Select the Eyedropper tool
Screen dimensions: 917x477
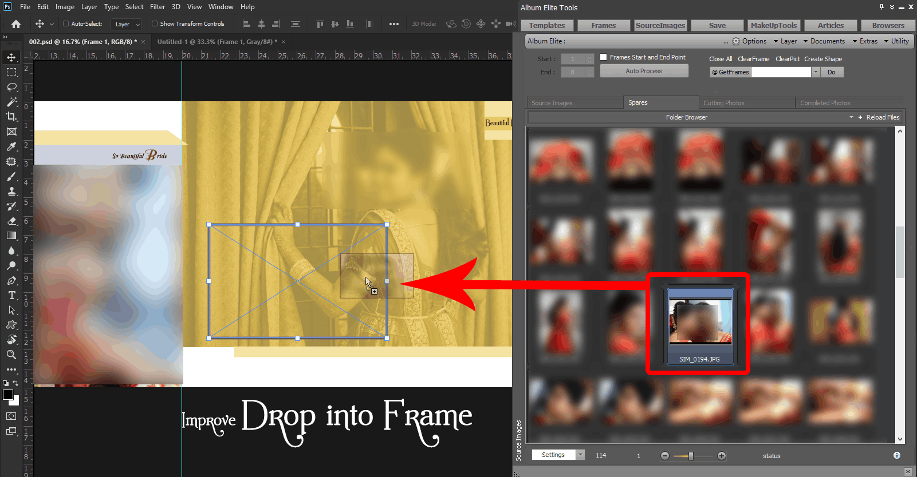(11, 146)
